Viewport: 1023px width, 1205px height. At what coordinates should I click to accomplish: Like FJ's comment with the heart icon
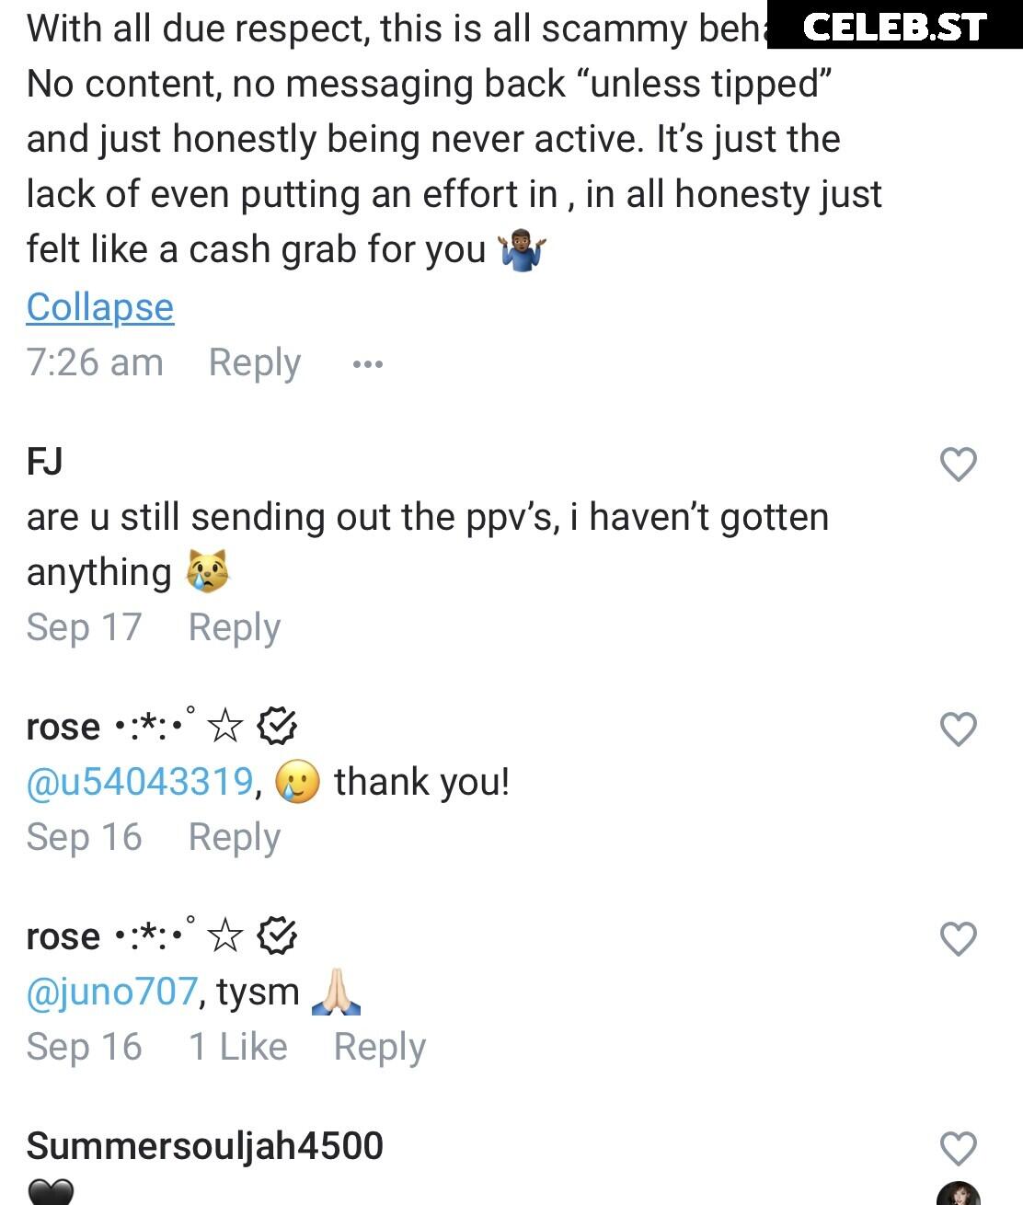[x=958, y=465]
